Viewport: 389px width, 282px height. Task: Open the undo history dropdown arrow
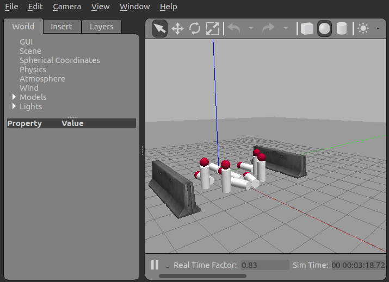click(251, 28)
